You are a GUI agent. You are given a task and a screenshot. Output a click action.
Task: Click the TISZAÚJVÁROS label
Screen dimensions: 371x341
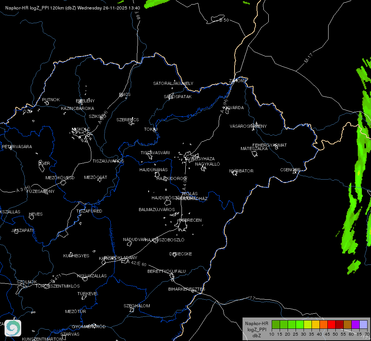pyautogui.click(x=108, y=161)
